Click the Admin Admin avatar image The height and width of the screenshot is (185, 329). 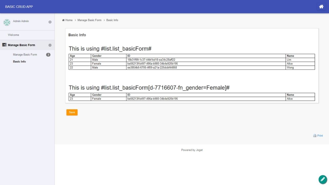click(x=7, y=22)
